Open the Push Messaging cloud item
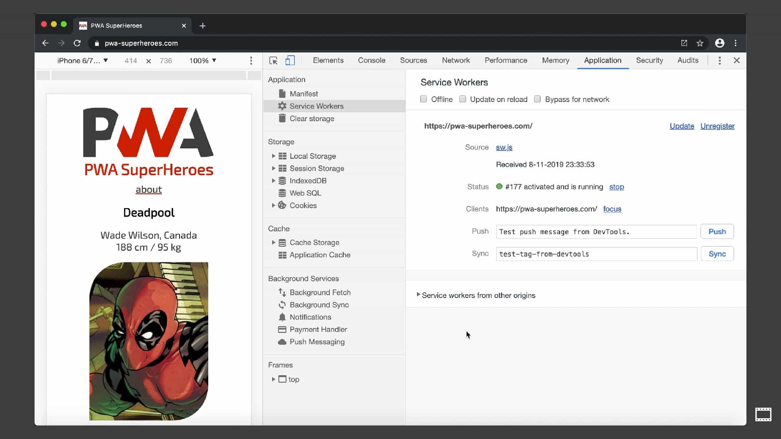Image resolution: width=781 pixels, height=439 pixels. click(x=316, y=342)
